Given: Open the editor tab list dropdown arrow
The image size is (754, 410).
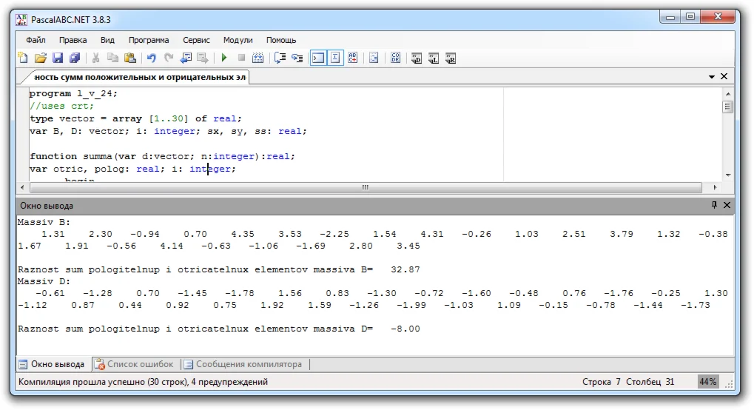Looking at the screenshot, I should [712, 76].
